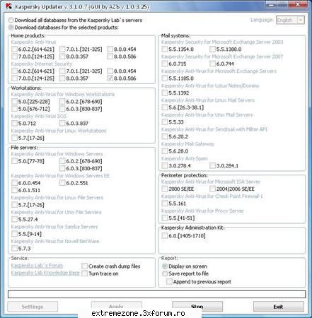Select 'Download all databases from Kaspersky Lab's servers'

[x=11, y=20]
